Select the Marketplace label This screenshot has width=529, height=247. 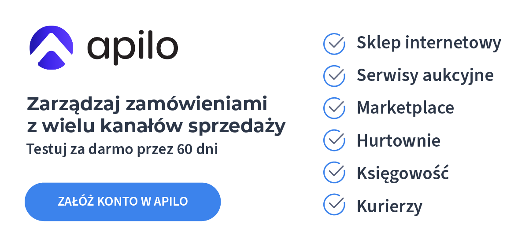pyautogui.click(x=405, y=108)
